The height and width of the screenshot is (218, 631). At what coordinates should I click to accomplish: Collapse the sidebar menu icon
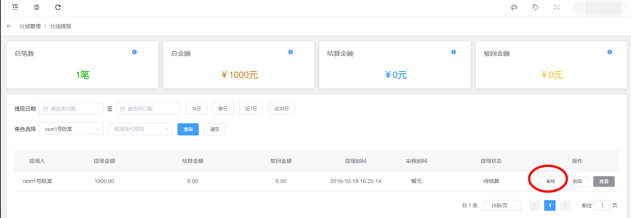coord(15,7)
